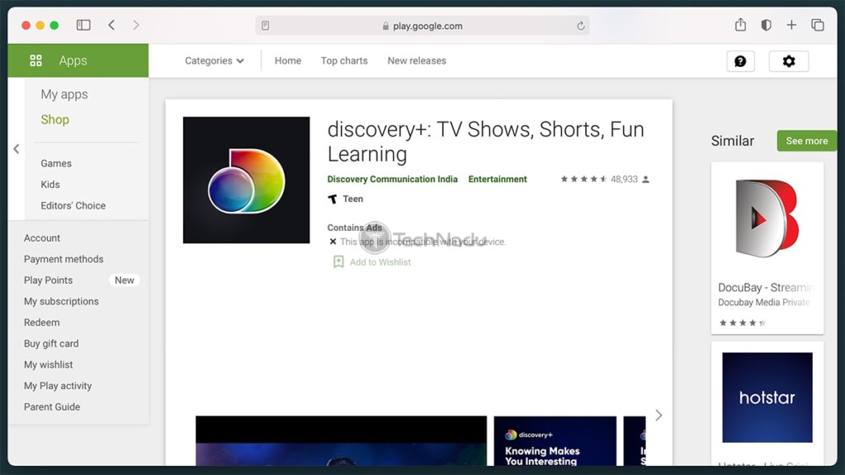Collapse the left sidebar with the chevron

click(17, 148)
